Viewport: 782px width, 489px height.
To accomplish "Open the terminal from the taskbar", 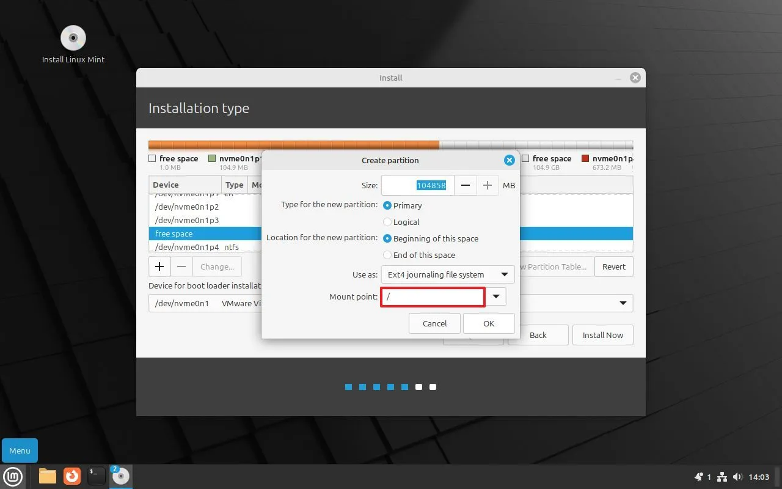I will pos(96,476).
